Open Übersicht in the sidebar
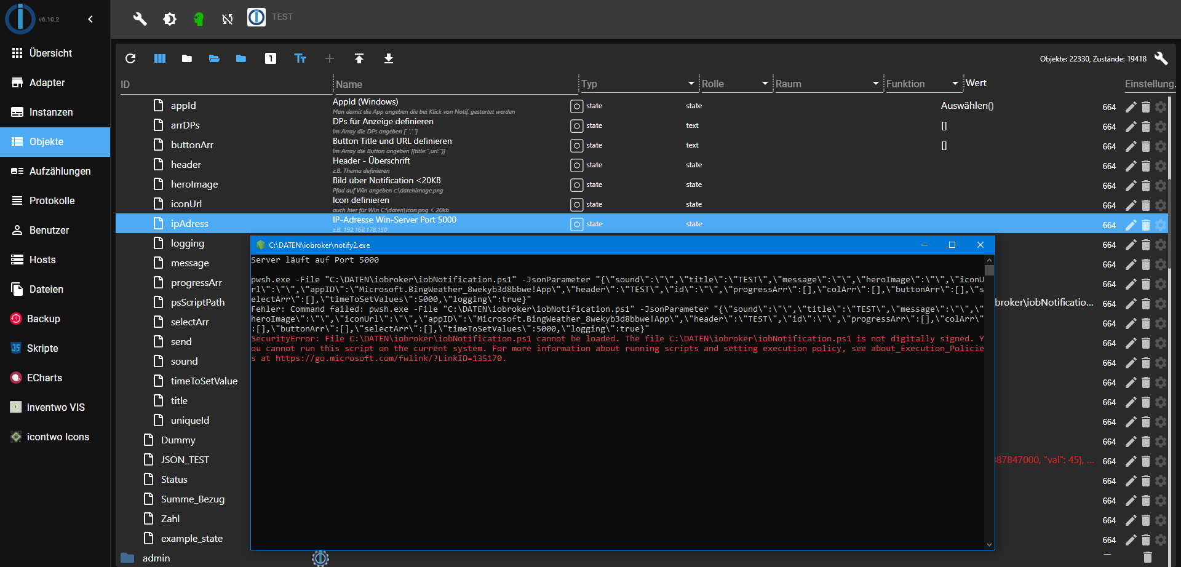 coord(55,53)
